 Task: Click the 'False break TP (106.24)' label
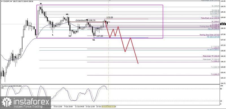pyautogui.click(x=211, y=59)
